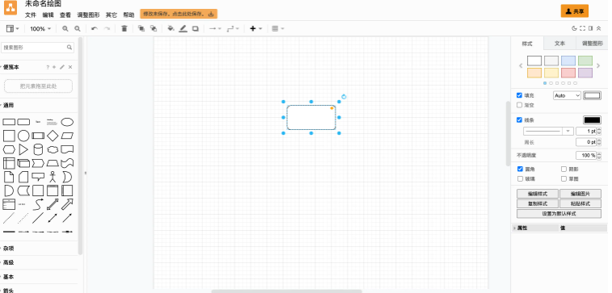The width and height of the screenshot is (612, 293).
Task: Select the callout speech bubble shape
Action: tap(38, 177)
